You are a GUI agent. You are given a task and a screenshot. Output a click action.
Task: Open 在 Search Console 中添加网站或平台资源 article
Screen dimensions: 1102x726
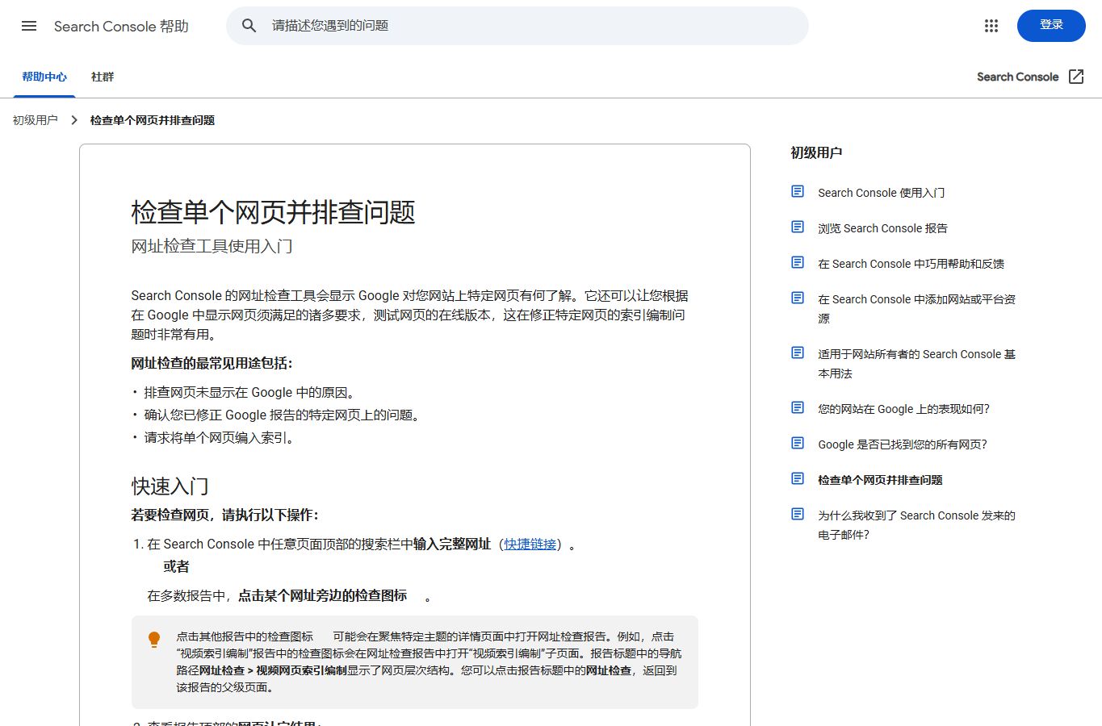[x=916, y=309]
